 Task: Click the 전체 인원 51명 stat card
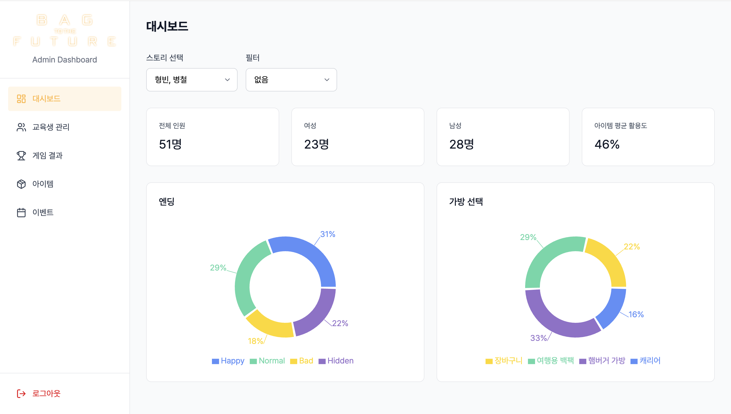click(212, 137)
